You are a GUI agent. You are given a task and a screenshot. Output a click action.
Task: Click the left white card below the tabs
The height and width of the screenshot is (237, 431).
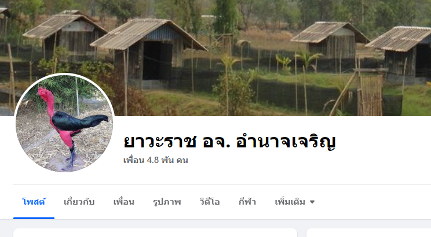pyautogui.click(x=155, y=232)
